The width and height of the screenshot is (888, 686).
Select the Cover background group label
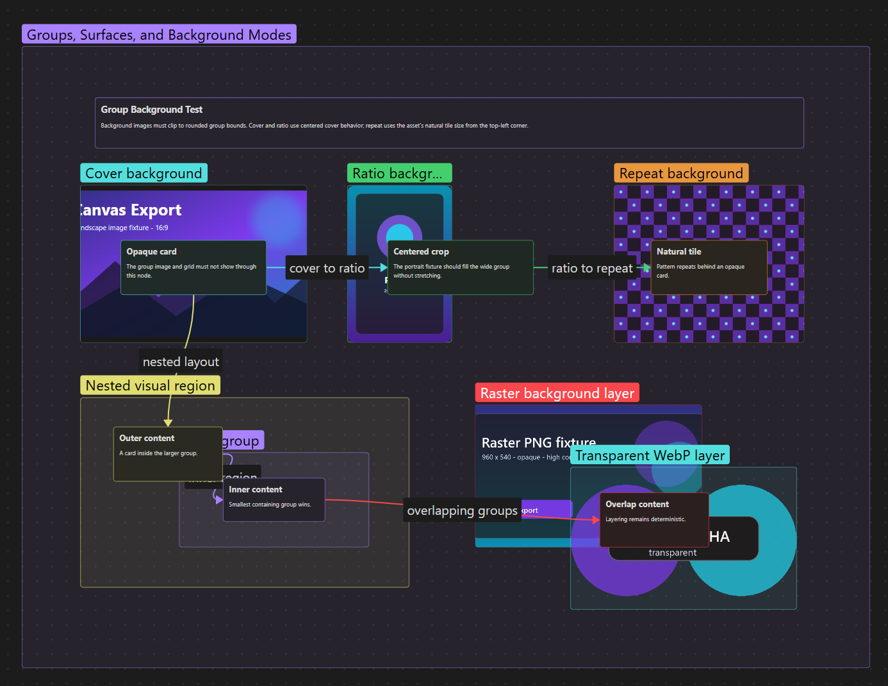click(x=144, y=173)
